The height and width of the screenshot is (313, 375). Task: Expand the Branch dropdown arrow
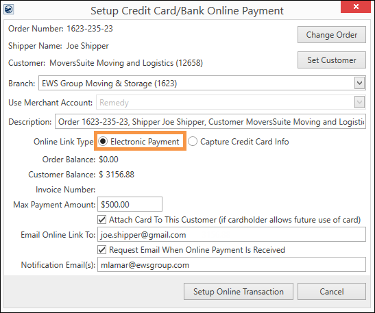359,83
